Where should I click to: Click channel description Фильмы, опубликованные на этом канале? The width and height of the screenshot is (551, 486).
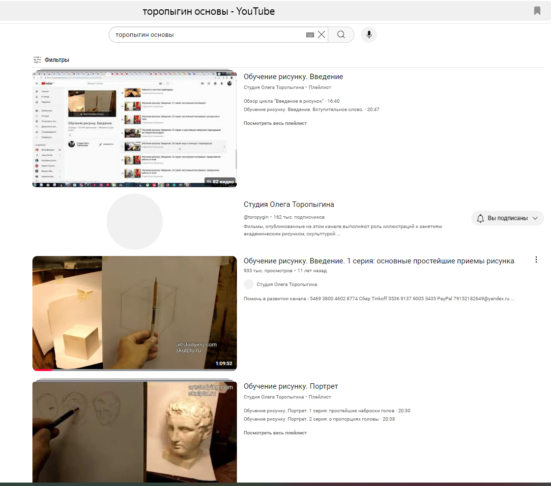pyautogui.click(x=343, y=230)
